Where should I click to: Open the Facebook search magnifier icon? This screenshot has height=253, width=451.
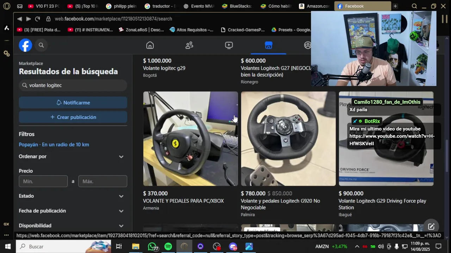(41, 45)
